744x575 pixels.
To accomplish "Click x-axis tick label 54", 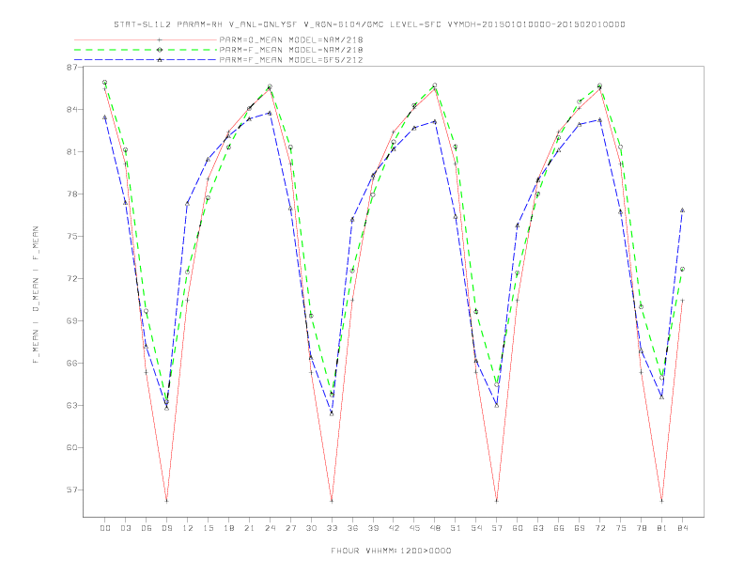I will (x=476, y=528).
